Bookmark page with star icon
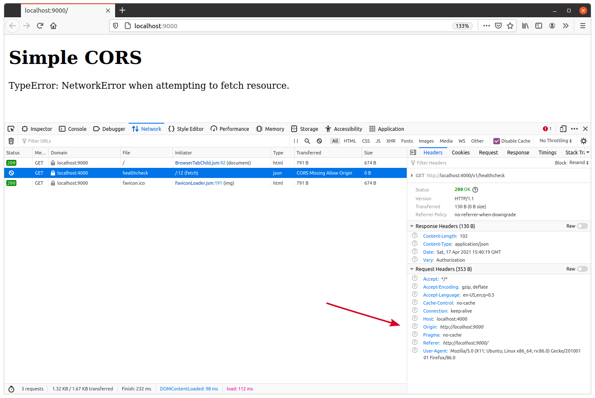 pyautogui.click(x=510, y=26)
